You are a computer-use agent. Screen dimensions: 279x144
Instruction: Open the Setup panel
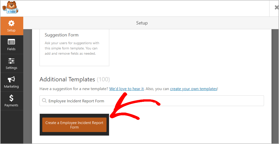pos(11,26)
